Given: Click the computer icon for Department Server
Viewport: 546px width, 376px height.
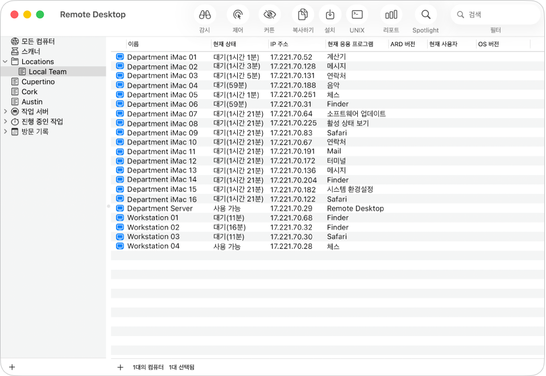Looking at the screenshot, I should [x=120, y=209].
